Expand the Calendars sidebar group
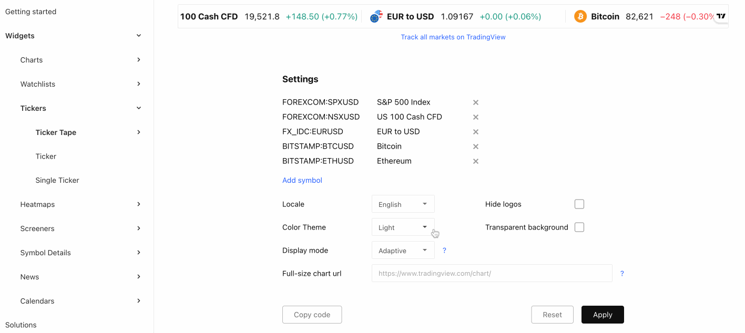 (x=139, y=301)
